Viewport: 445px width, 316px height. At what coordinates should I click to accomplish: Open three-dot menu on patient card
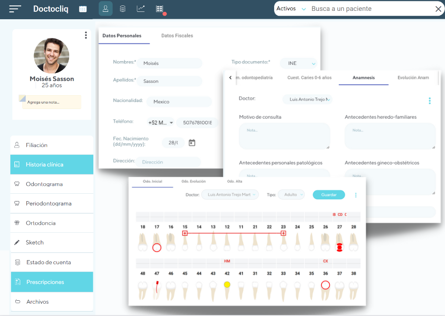tap(86, 35)
